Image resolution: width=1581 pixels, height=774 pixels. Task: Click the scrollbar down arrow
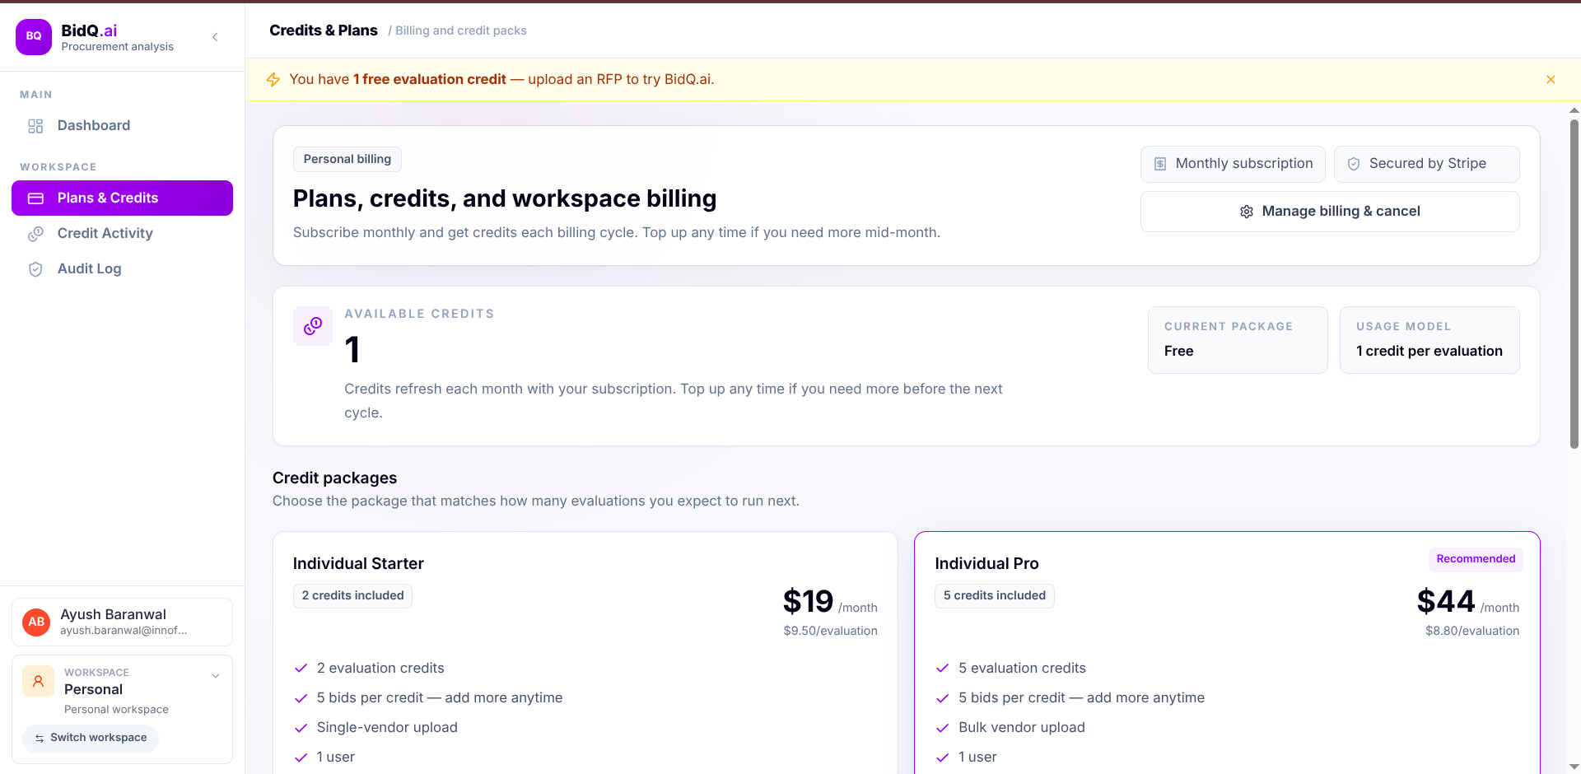[1574, 767]
